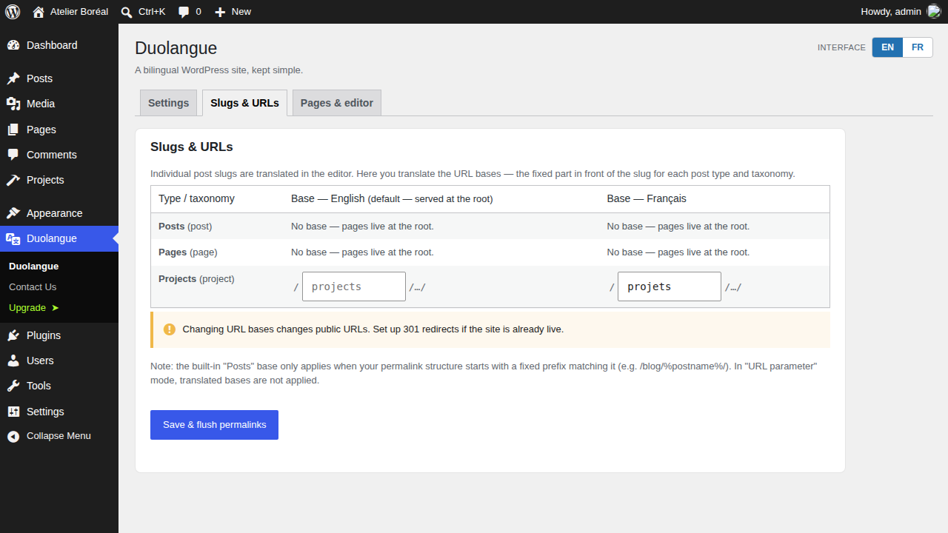Click the Posts pushpin icon
The width and height of the screenshot is (948, 533).
pyautogui.click(x=13, y=78)
